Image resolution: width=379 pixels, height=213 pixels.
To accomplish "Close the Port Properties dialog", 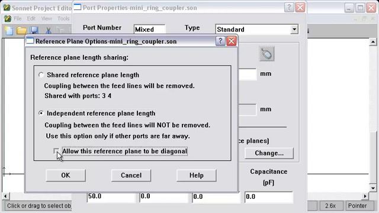I will coord(300,8).
